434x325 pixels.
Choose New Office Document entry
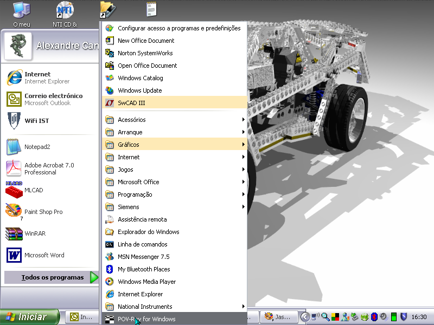click(x=174, y=41)
